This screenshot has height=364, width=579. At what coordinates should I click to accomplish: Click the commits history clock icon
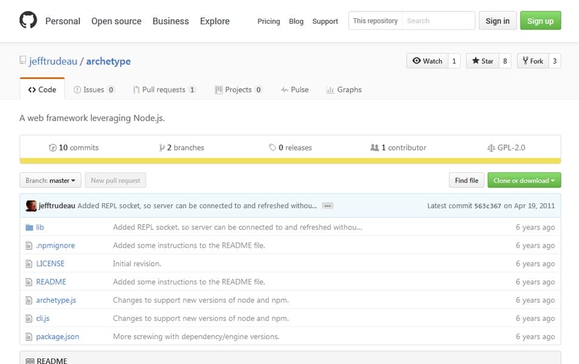(x=52, y=147)
